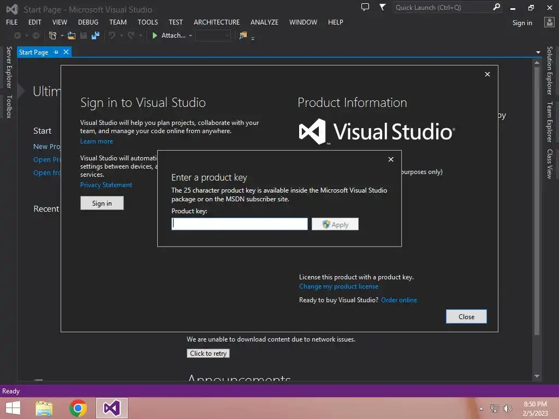
Task: Open the Privacy Statement link
Action: (x=106, y=184)
